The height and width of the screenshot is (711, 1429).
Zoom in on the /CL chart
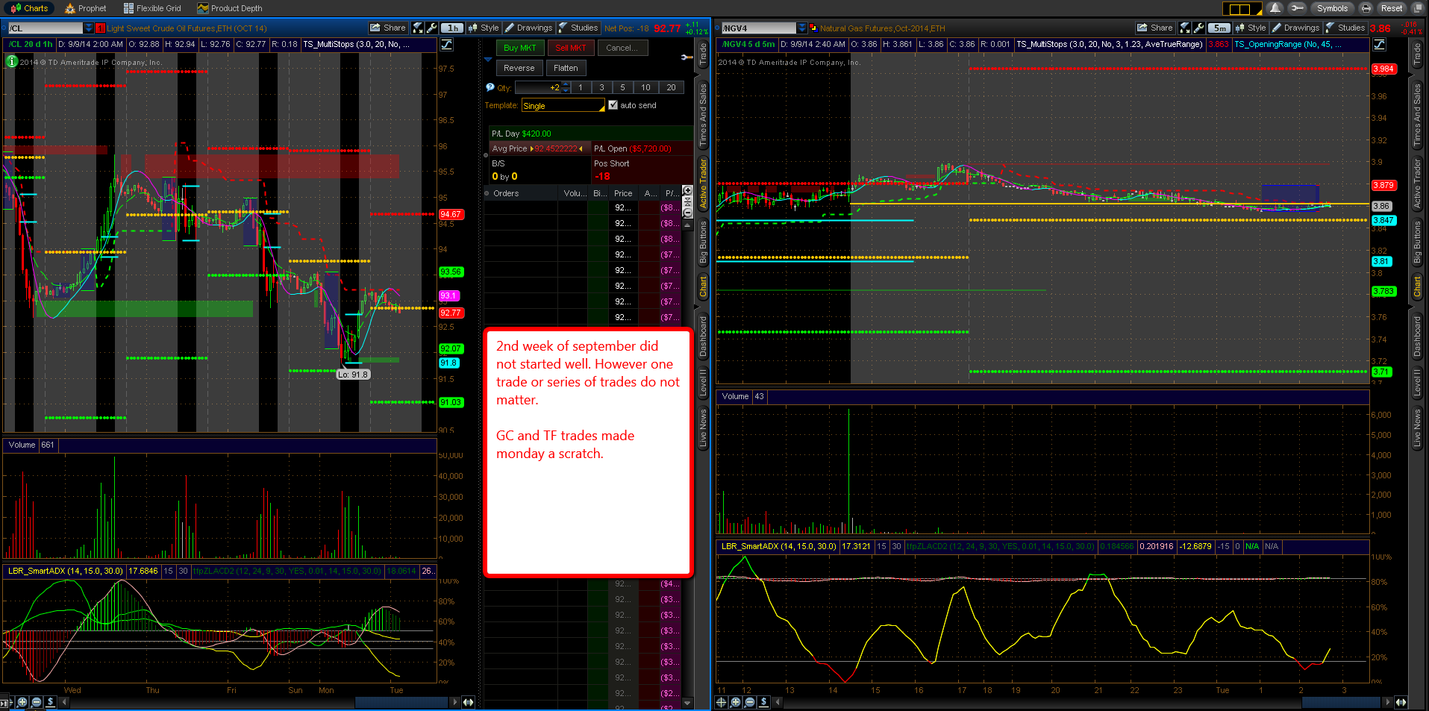point(22,702)
